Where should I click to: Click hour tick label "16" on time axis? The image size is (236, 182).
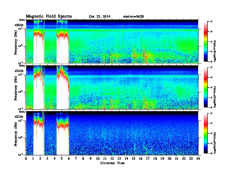coord(141,159)
